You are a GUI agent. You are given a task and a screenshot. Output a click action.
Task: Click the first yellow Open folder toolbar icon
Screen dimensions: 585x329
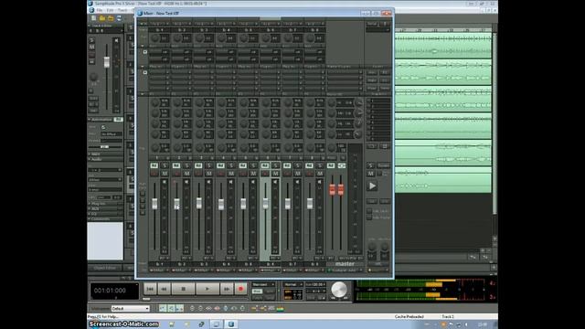point(102,18)
